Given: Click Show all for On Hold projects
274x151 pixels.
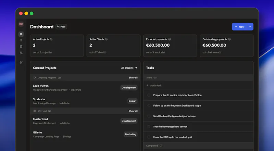Looking at the screenshot, I should pos(133,111).
